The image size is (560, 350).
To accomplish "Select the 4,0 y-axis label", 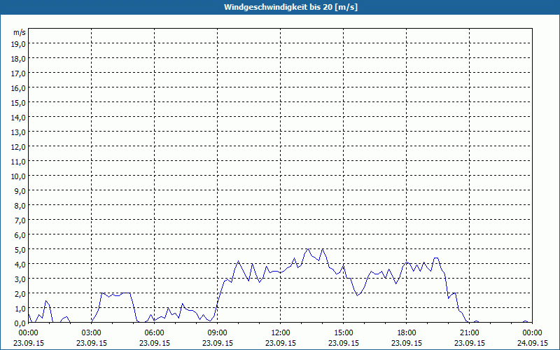I will point(20,265).
